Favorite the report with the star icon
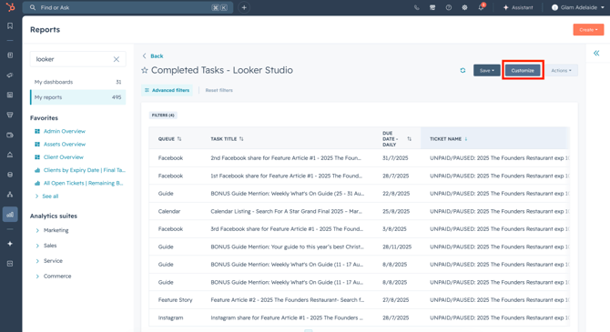Image resolution: width=610 pixels, height=332 pixels. tap(145, 70)
